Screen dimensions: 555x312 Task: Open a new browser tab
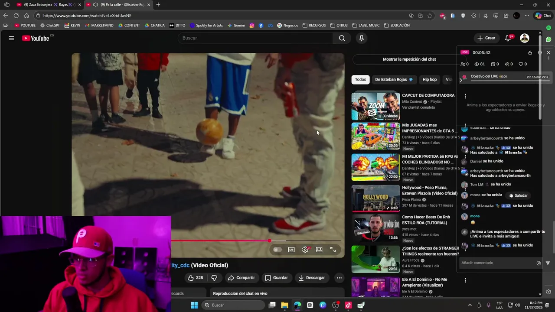158,5
